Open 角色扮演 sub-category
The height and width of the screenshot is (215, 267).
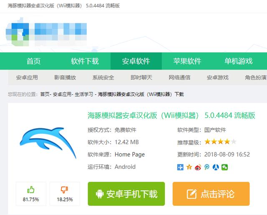click(256, 78)
